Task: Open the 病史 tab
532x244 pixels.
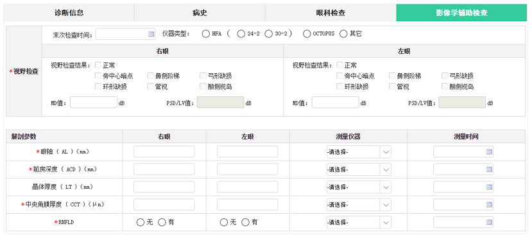Action: coord(200,13)
